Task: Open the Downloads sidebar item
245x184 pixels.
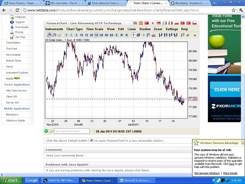Action: point(22,27)
